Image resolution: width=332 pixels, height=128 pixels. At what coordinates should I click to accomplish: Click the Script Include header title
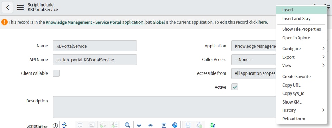[x=40, y=5]
